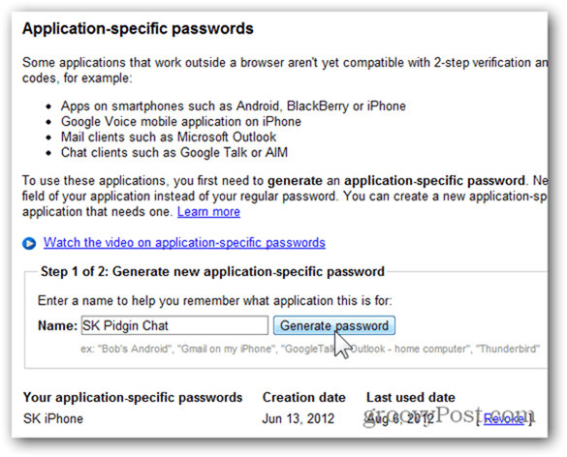Image resolution: width=567 pixels, height=457 pixels.
Task: Click the blue play video icon
Action: [x=29, y=243]
